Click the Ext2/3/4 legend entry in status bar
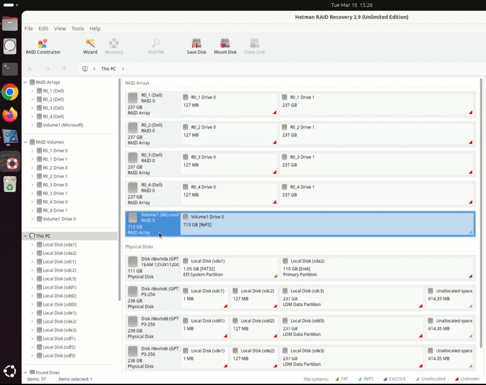The height and width of the screenshot is (385, 486). [395, 379]
